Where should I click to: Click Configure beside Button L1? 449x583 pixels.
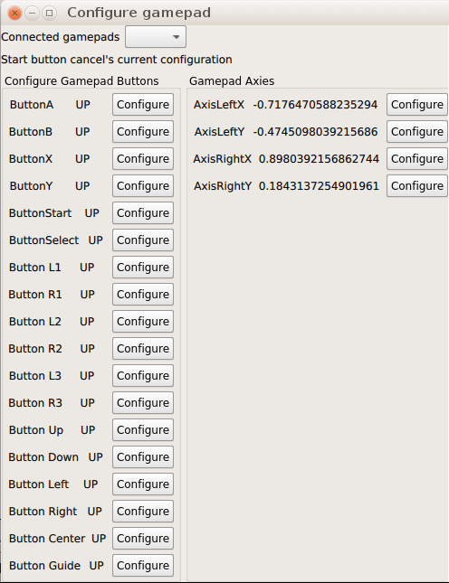click(143, 268)
